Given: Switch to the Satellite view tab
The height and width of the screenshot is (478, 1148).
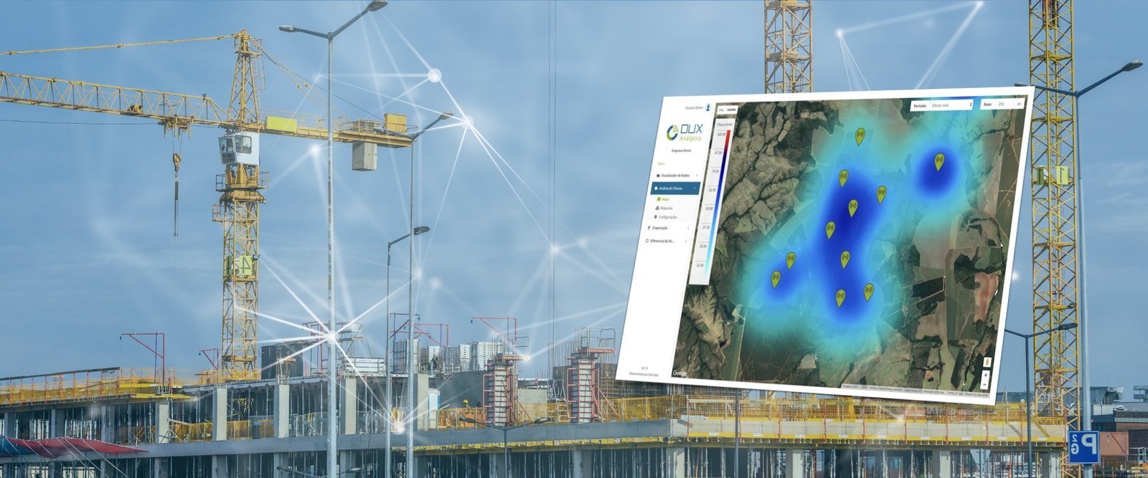Looking at the screenshot, I should coord(731,110).
